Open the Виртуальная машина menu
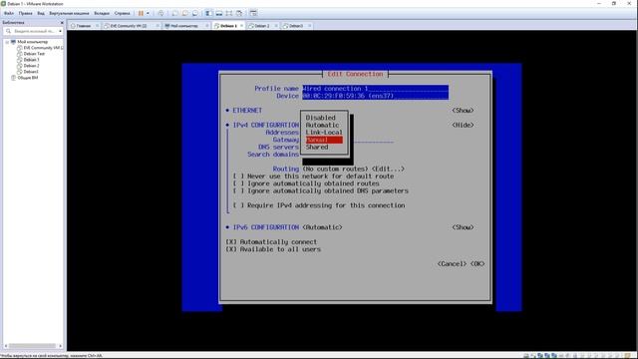 pos(69,13)
